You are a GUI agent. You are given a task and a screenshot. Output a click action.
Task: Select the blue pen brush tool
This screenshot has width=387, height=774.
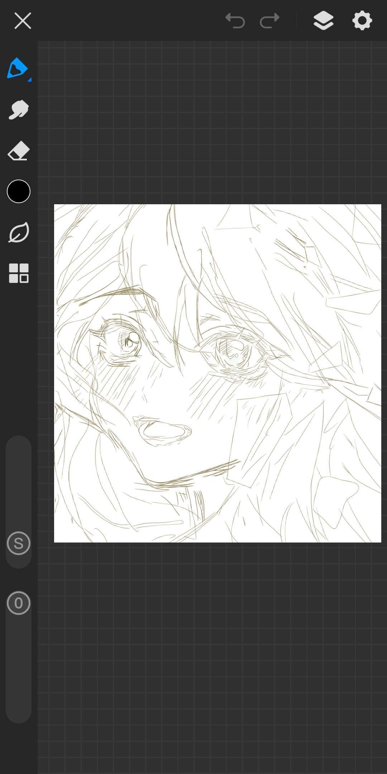tap(17, 68)
